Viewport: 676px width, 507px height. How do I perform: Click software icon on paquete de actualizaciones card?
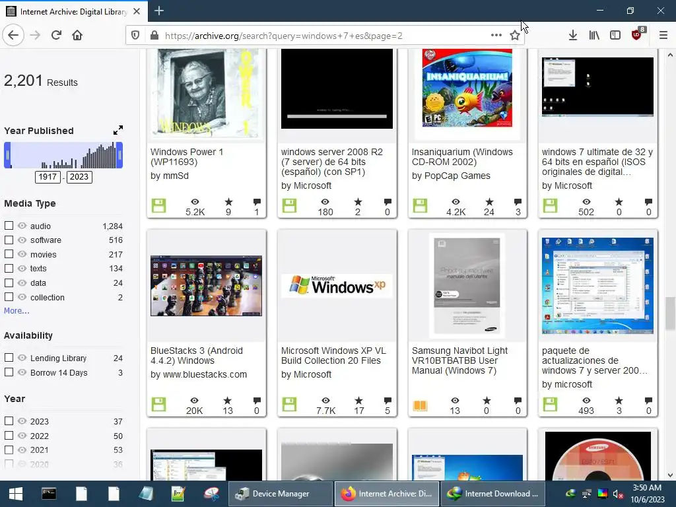point(550,405)
